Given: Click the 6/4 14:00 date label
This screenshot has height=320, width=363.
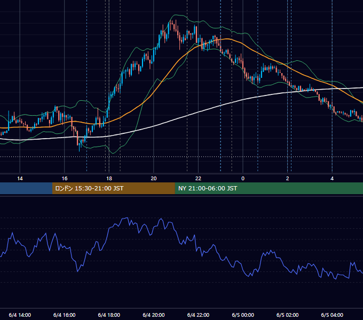Looking at the screenshot, I should 20,315.
